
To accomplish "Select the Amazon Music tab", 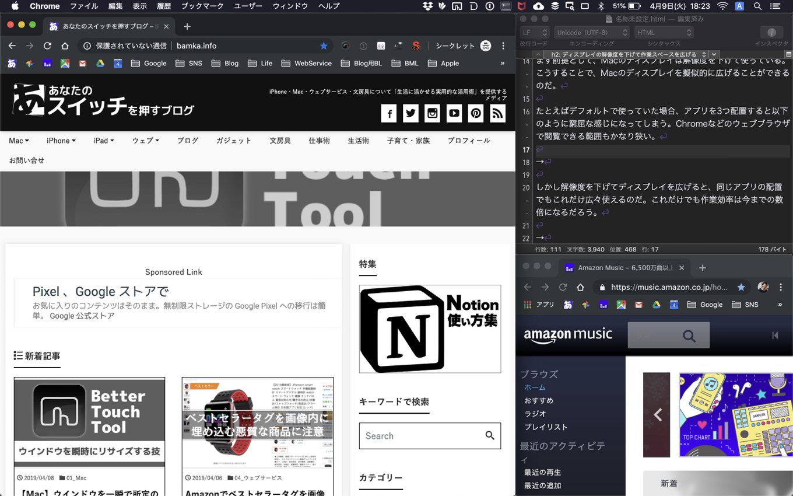I will [624, 268].
